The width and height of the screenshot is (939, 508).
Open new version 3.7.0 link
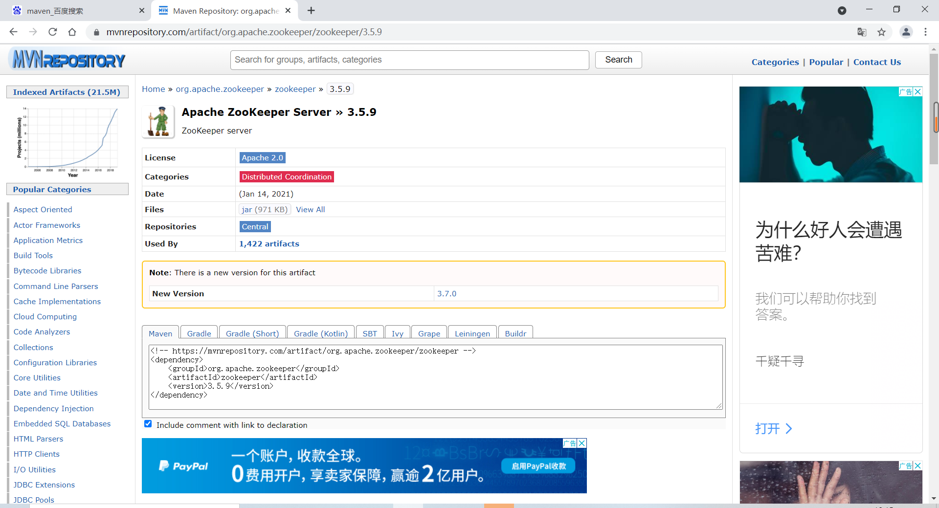pyautogui.click(x=447, y=293)
